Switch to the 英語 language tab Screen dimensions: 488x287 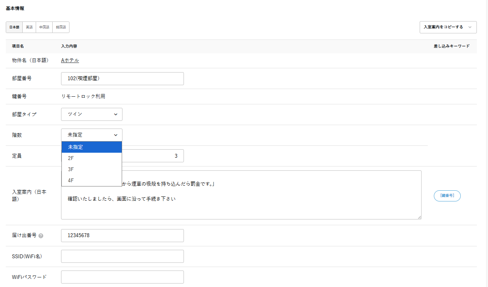pos(29,27)
